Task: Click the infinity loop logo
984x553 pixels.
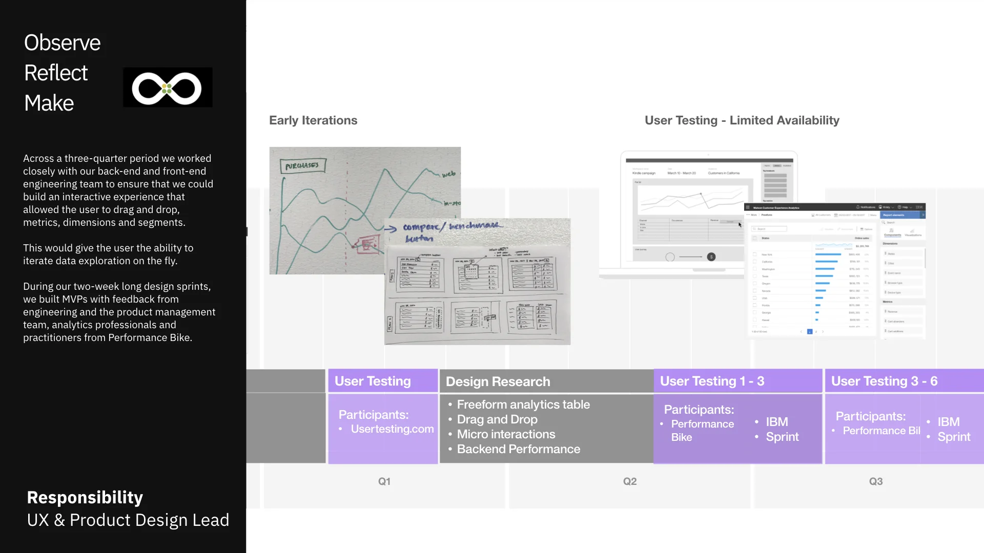Action: click(x=167, y=88)
